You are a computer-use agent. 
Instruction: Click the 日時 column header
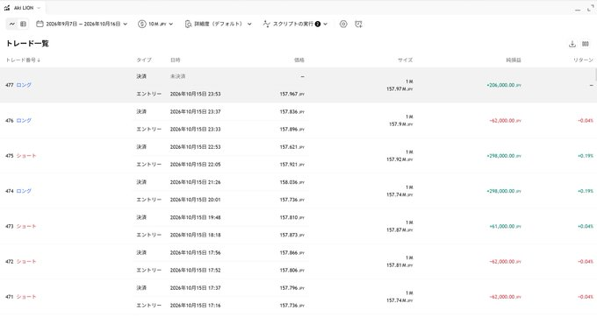click(175, 60)
